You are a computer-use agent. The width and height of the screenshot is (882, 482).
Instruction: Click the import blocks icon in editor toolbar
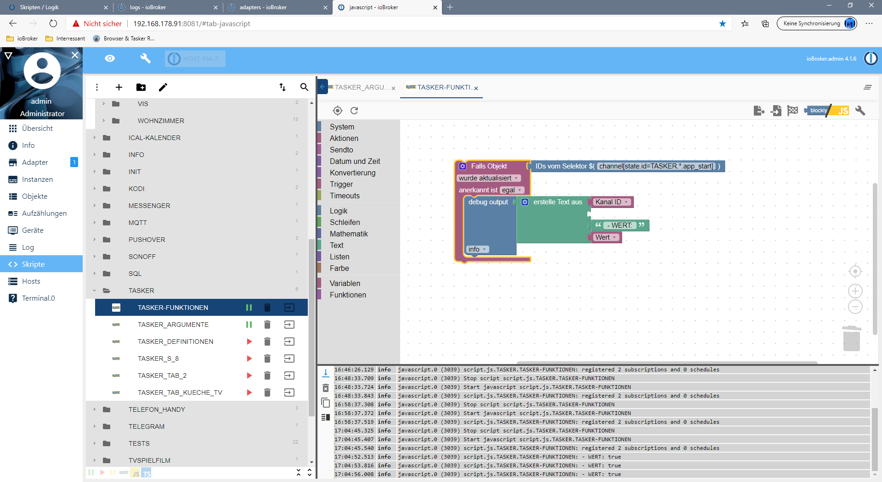tap(776, 111)
